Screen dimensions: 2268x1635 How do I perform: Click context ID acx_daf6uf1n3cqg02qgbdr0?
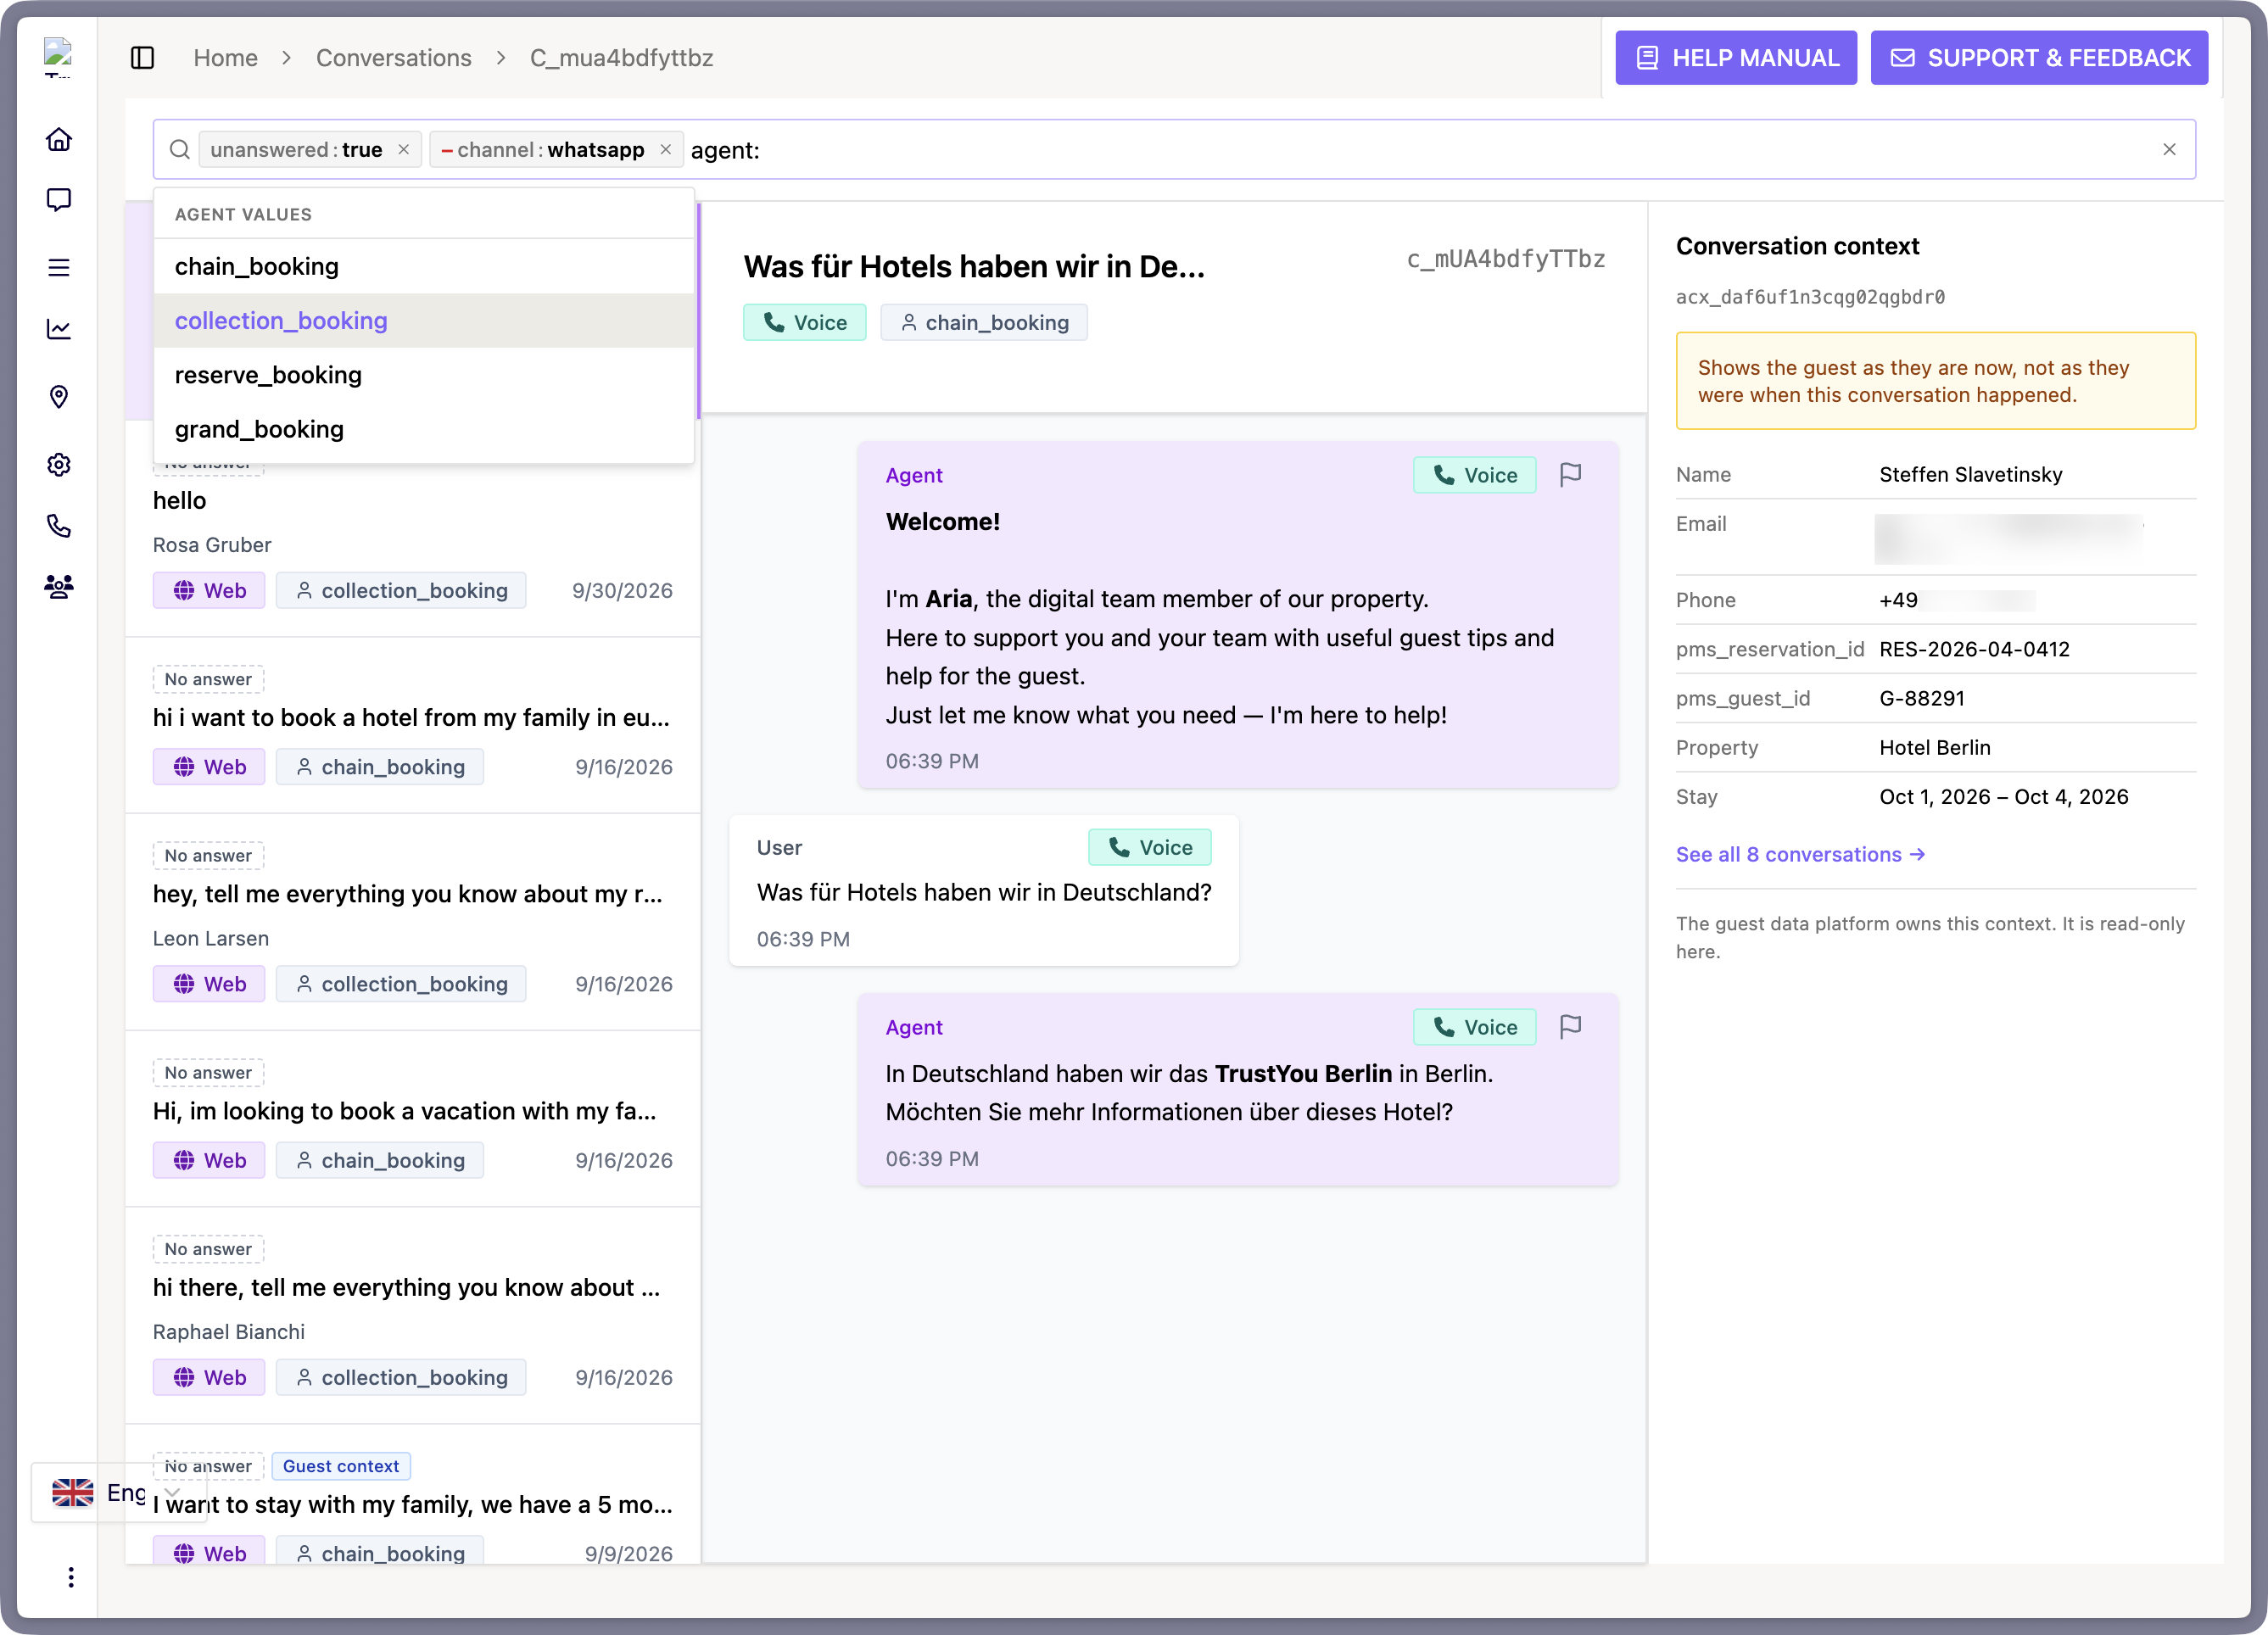1809,297
